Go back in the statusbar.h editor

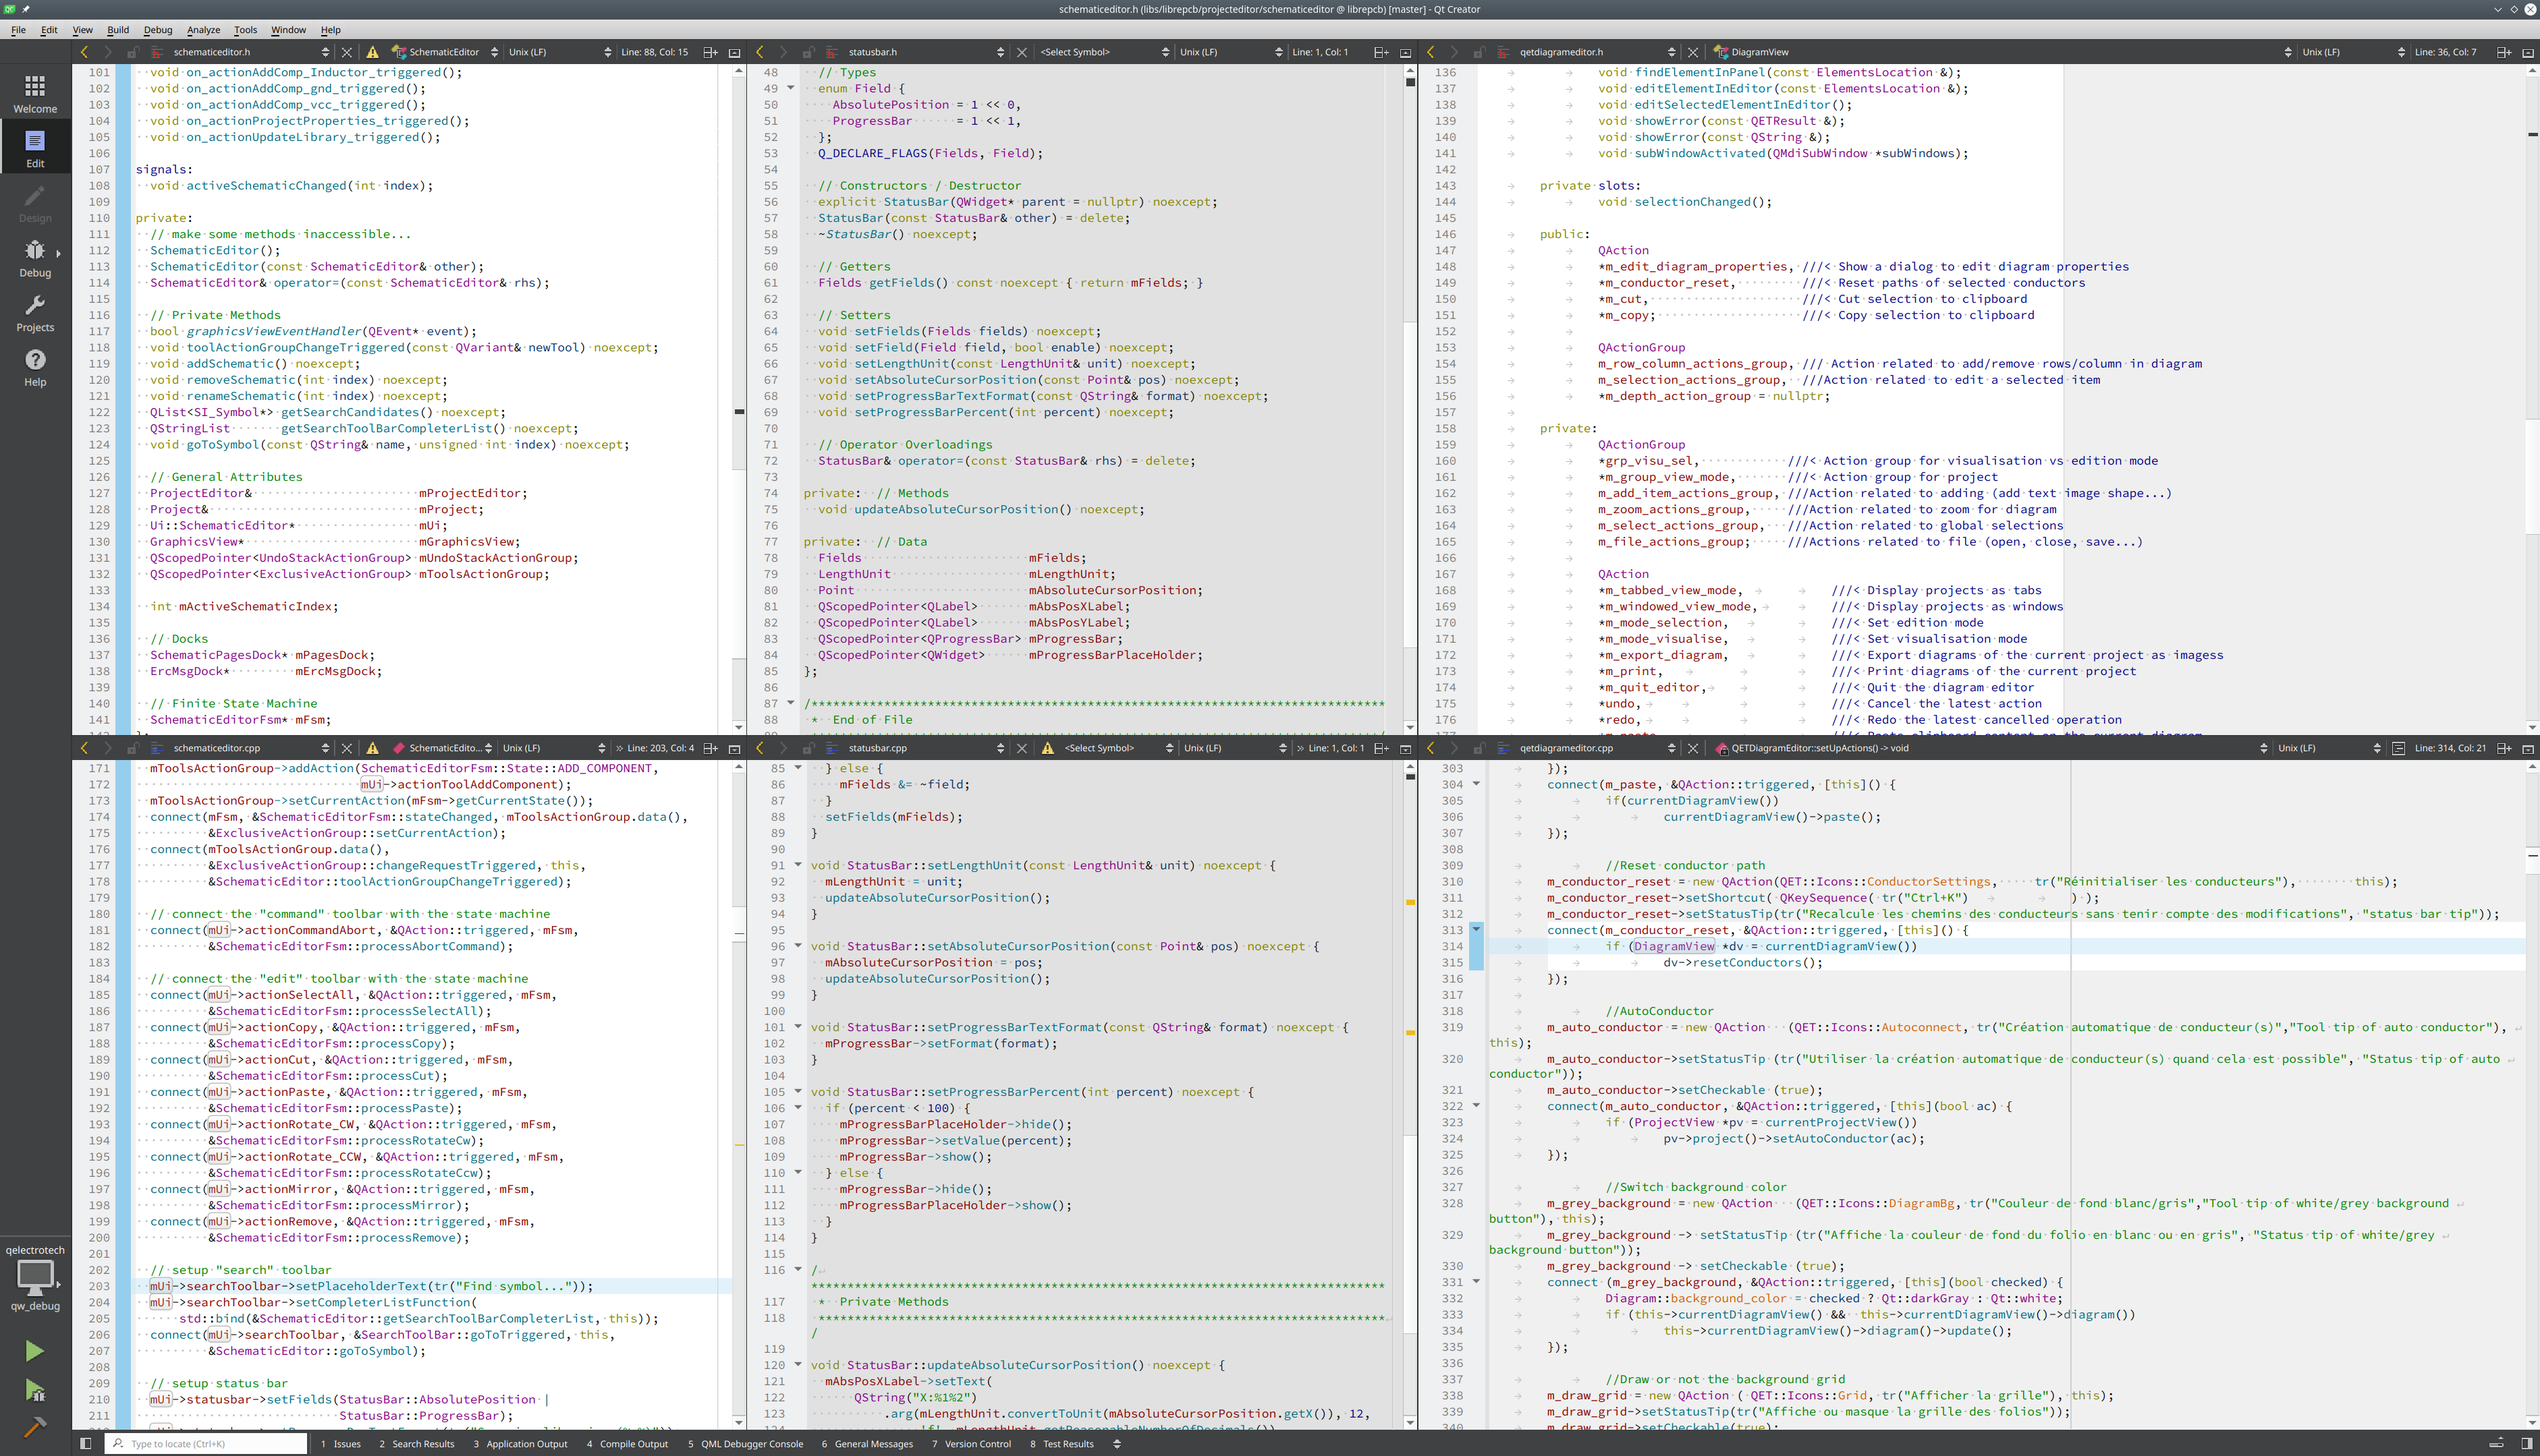pyautogui.click(x=759, y=52)
